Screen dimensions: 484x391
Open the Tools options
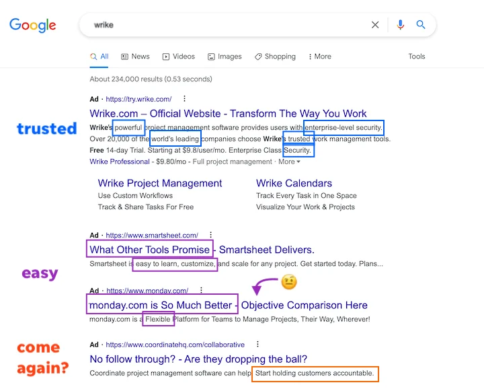[x=417, y=57]
